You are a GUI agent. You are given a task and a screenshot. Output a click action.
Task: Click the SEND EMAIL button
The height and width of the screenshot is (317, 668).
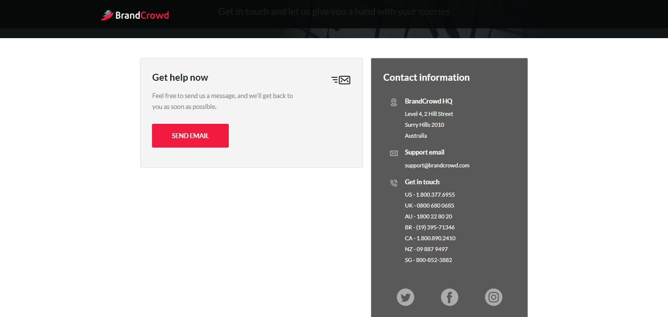pos(190,136)
